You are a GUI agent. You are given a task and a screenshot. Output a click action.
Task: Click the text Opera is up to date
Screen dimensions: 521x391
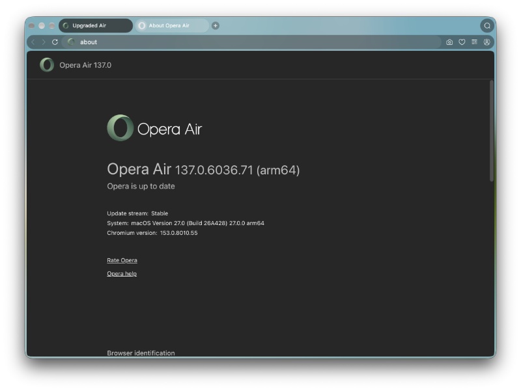point(141,186)
